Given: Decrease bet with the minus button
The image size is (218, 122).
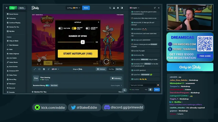Looking at the screenshot, I should pyautogui.click(x=100, y=64).
